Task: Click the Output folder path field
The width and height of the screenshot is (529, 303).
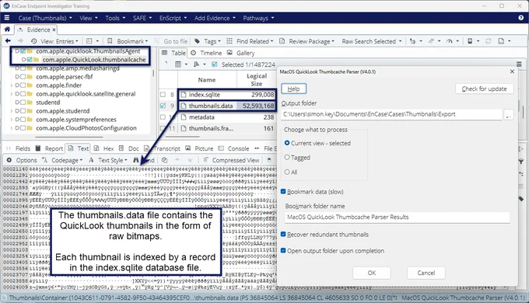Action: click(x=391, y=114)
